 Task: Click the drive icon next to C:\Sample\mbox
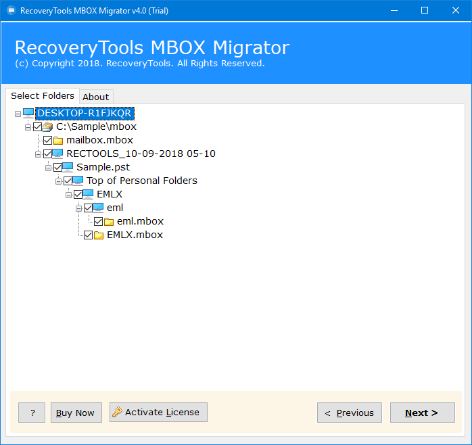click(x=47, y=126)
